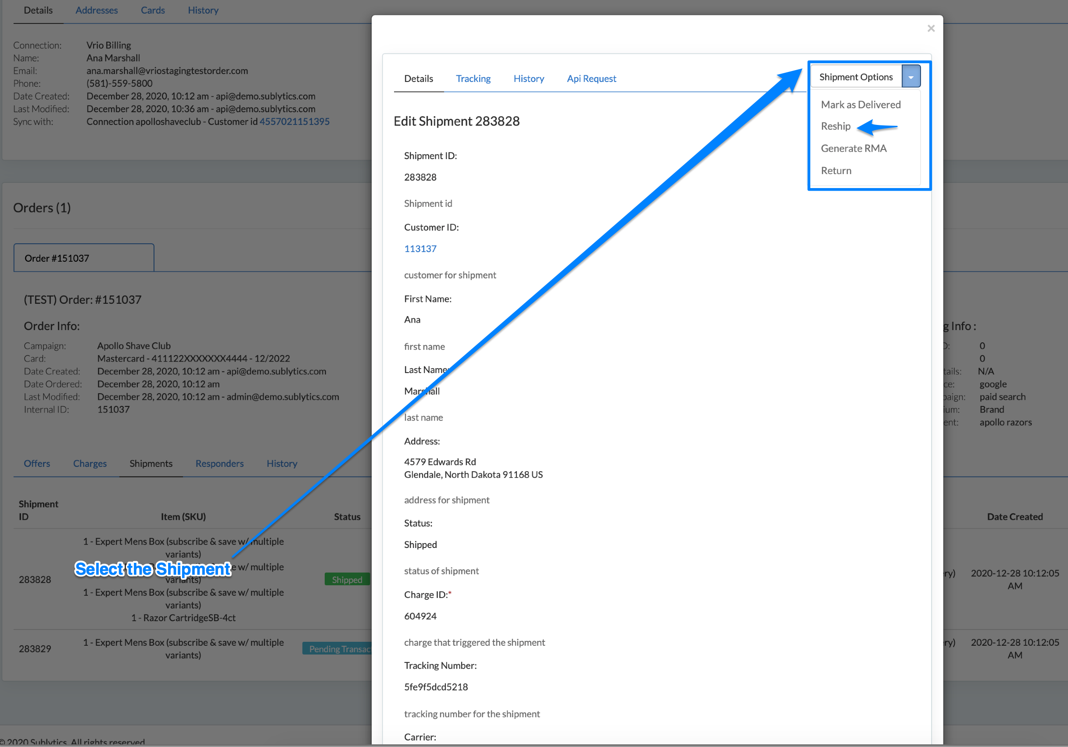The height and width of the screenshot is (747, 1068).
Task: Switch to the Tracking tab
Action: coord(473,78)
